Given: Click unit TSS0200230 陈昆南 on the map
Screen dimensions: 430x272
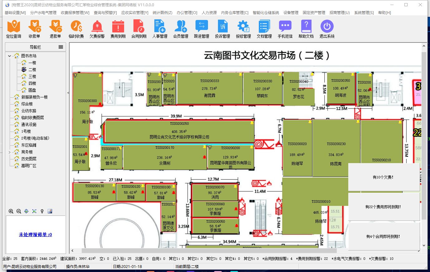Looking at the screenshot, I should (336, 148).
